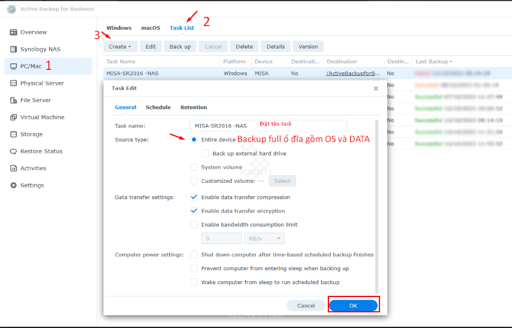Open the Storage sidebar icon

(x=13, y=134)
